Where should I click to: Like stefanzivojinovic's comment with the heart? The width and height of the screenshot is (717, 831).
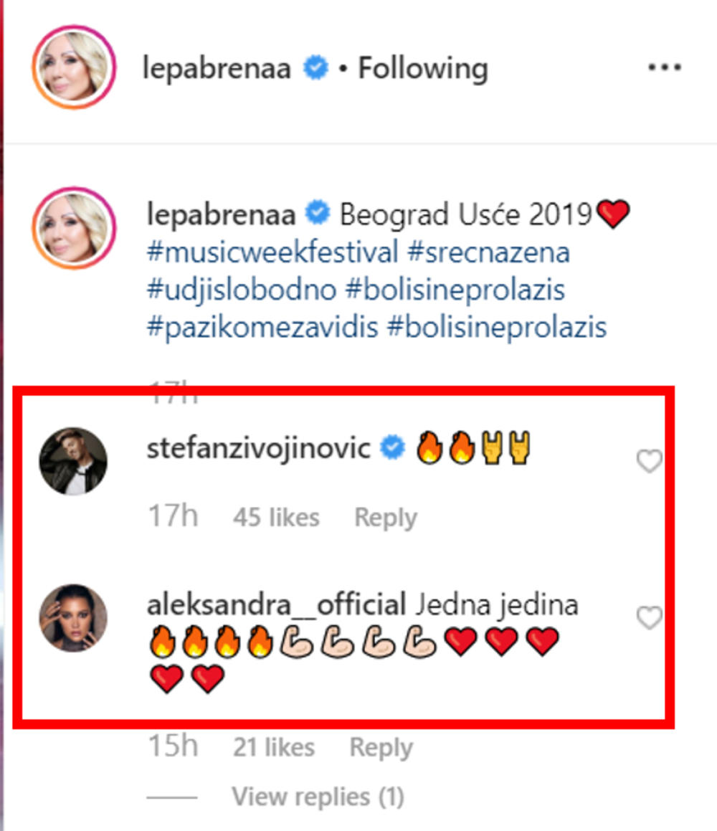(650, 462)
